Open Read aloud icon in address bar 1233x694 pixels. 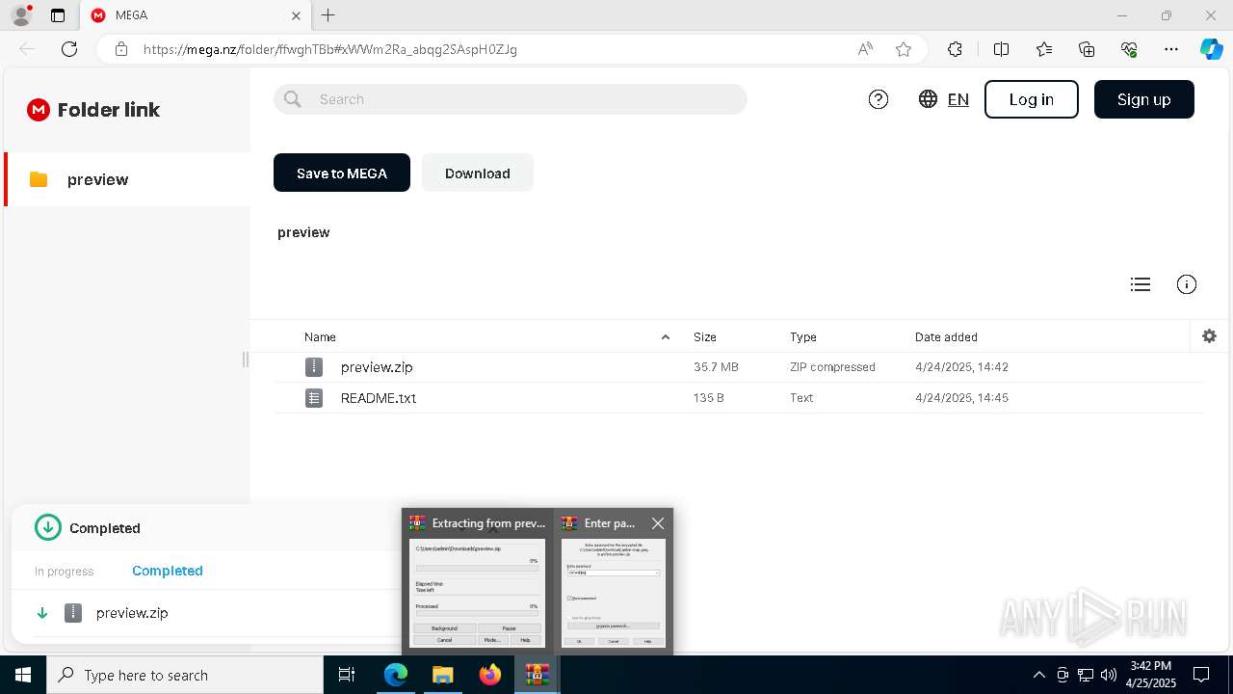point(865,49)
